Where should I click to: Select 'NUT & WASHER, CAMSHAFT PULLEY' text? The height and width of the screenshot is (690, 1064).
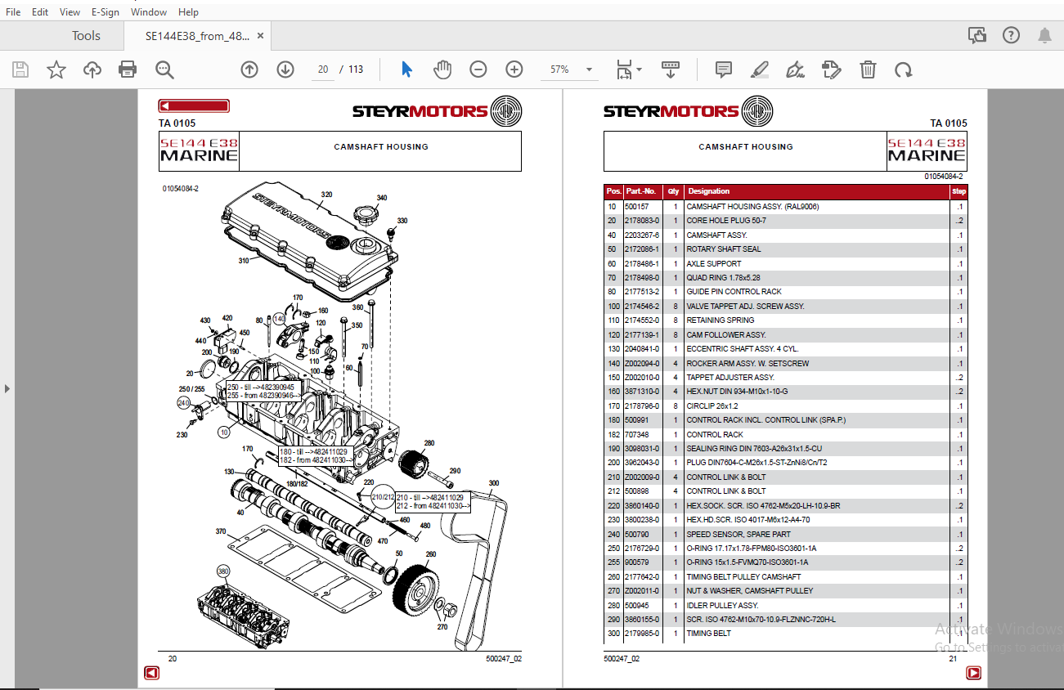click(x=750, y=591)
